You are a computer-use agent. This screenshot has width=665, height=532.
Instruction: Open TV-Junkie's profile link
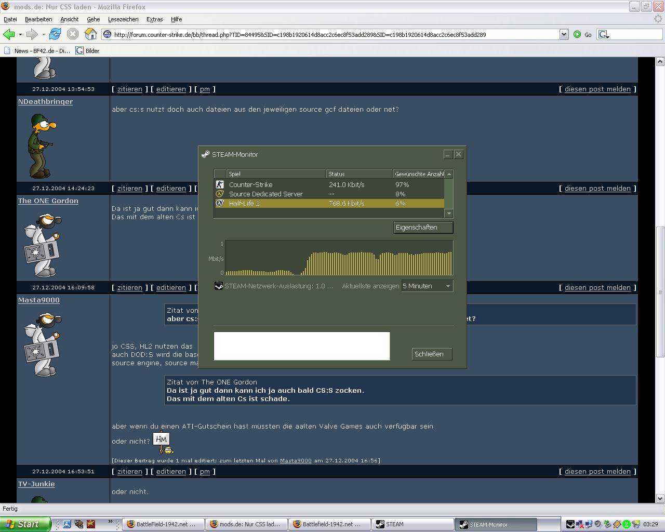[36, 484]
